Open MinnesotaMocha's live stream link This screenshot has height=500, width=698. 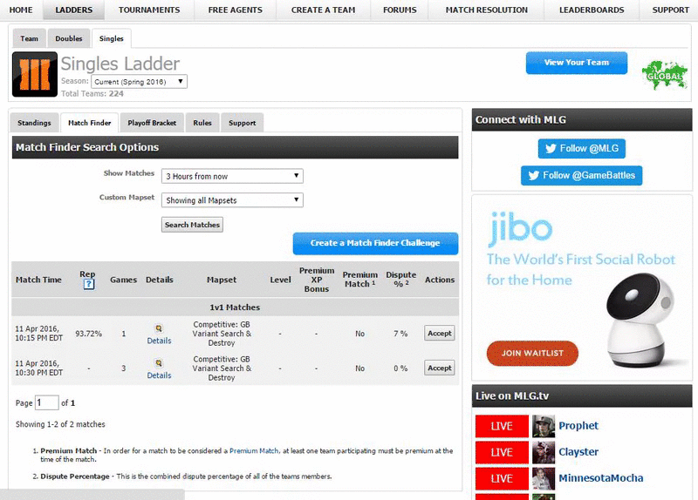click(x=601, y=478)
